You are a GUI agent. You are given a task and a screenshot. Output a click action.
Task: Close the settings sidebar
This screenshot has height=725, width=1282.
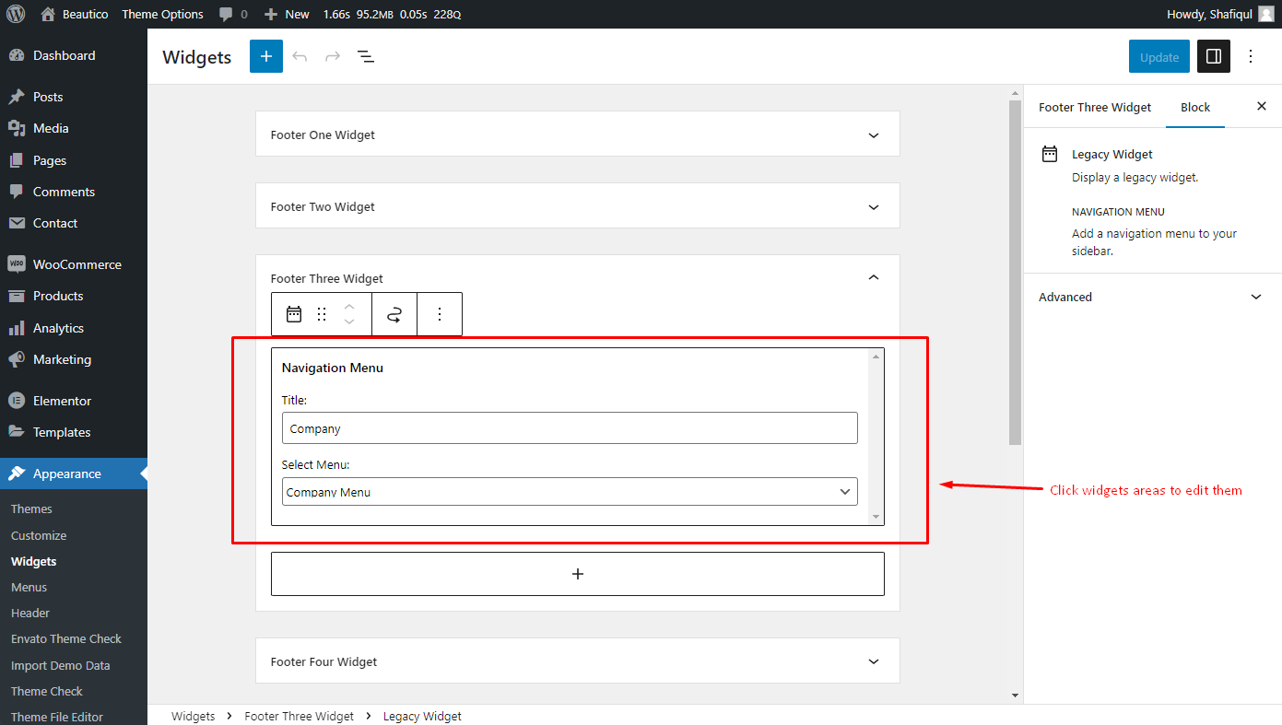tap(1262, 106)
